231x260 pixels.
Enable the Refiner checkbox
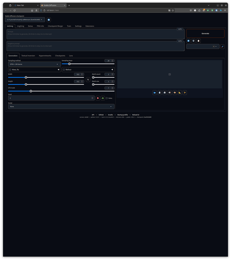pos(64,69)
